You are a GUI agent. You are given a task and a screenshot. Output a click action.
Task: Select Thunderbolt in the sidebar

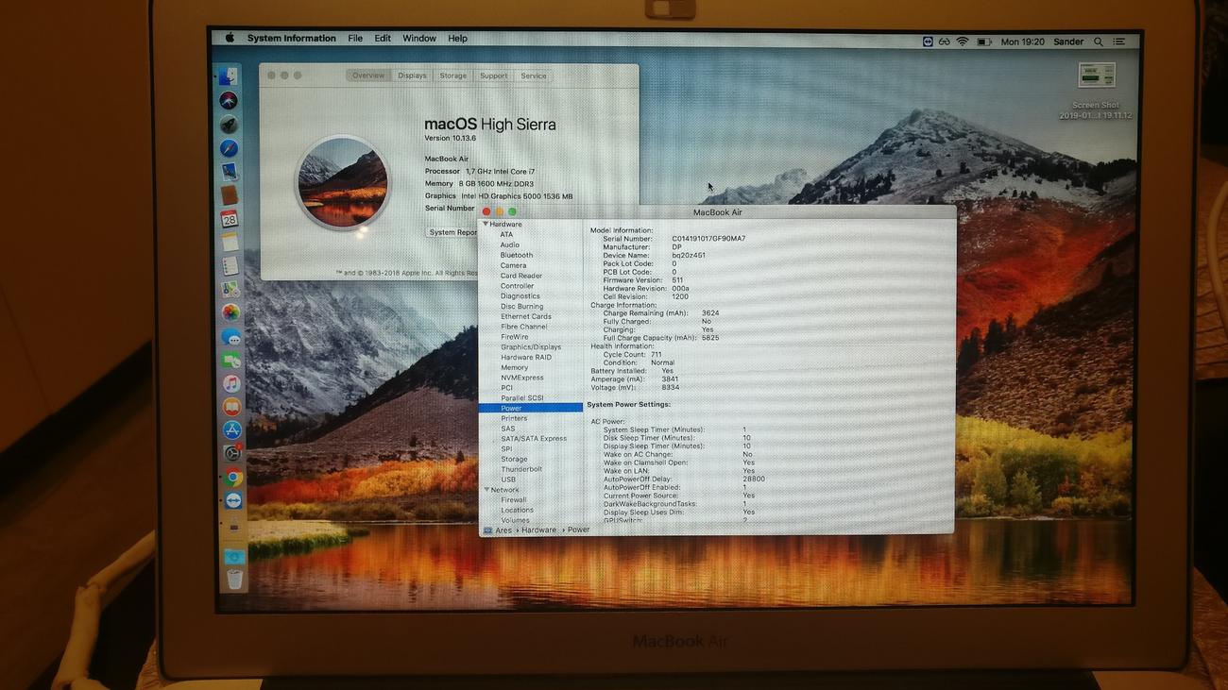tap(521, 469)
